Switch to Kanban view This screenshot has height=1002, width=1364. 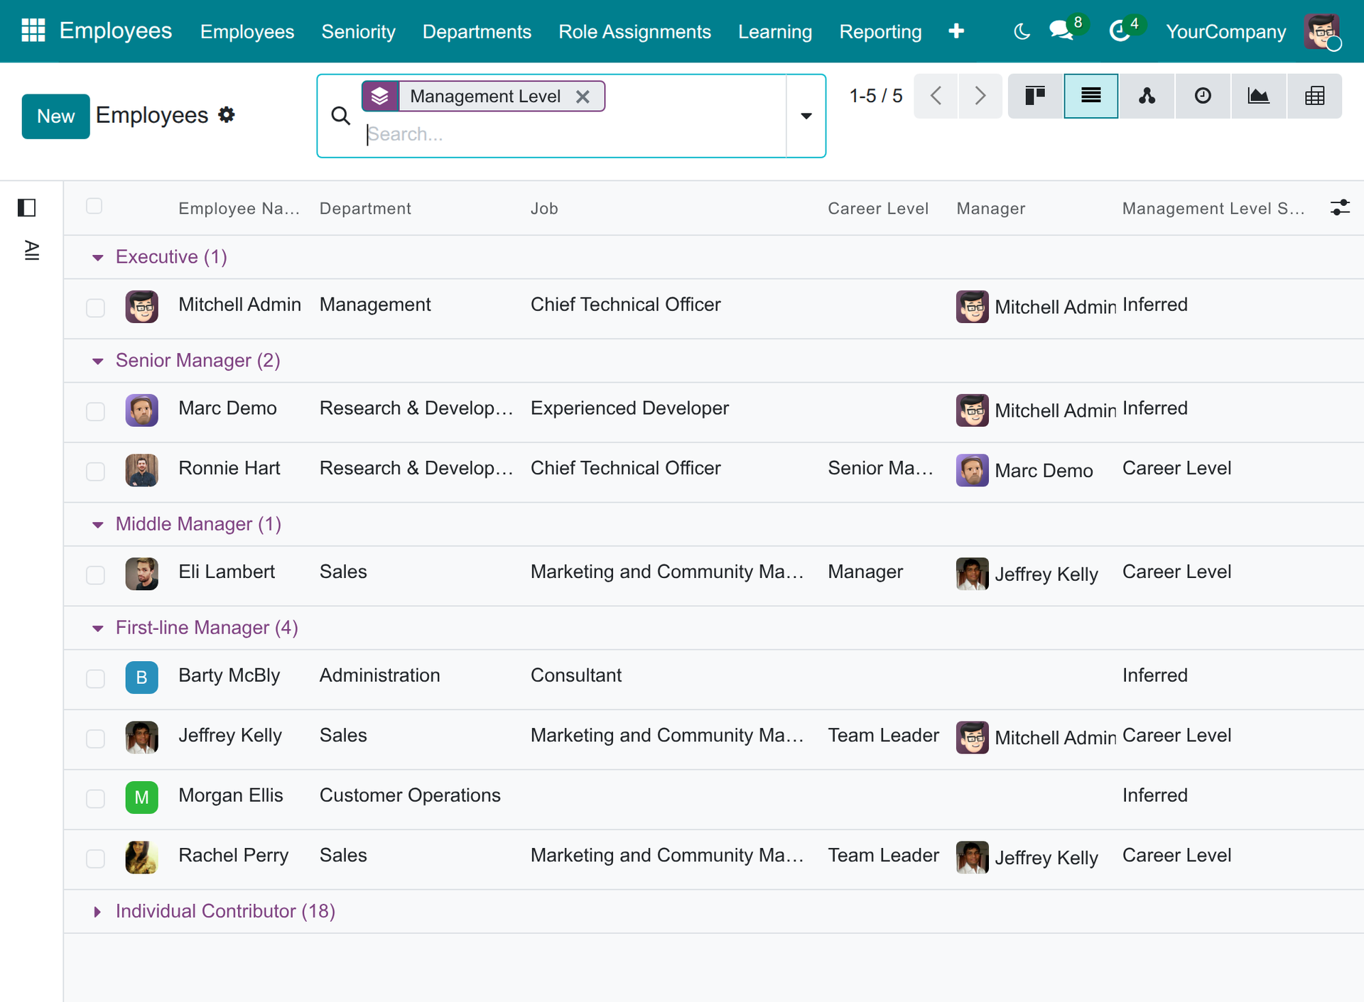pos(1035,96)
